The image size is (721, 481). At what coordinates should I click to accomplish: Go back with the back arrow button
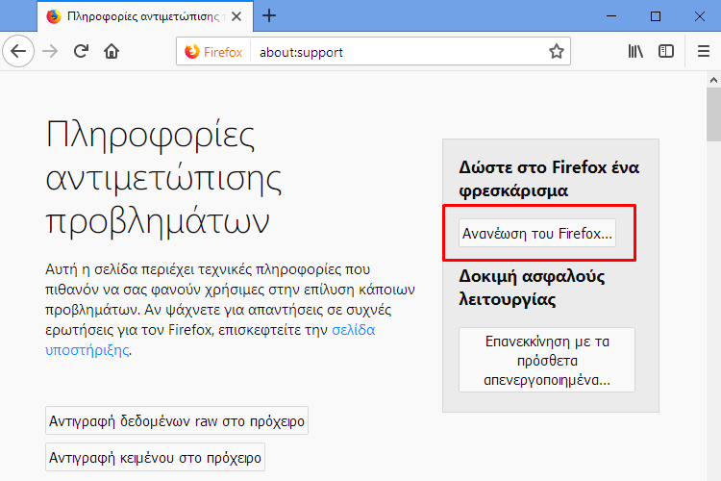[x=18, y=51]
